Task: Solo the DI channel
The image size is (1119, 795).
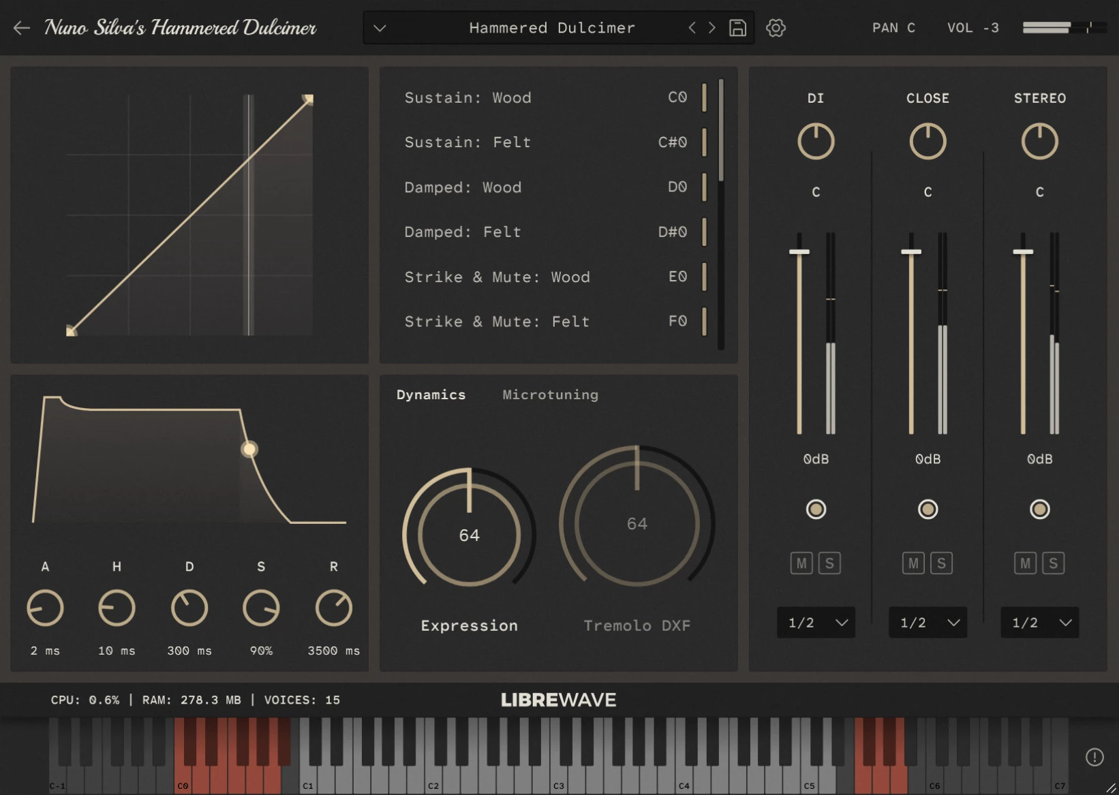Action: 829,563
